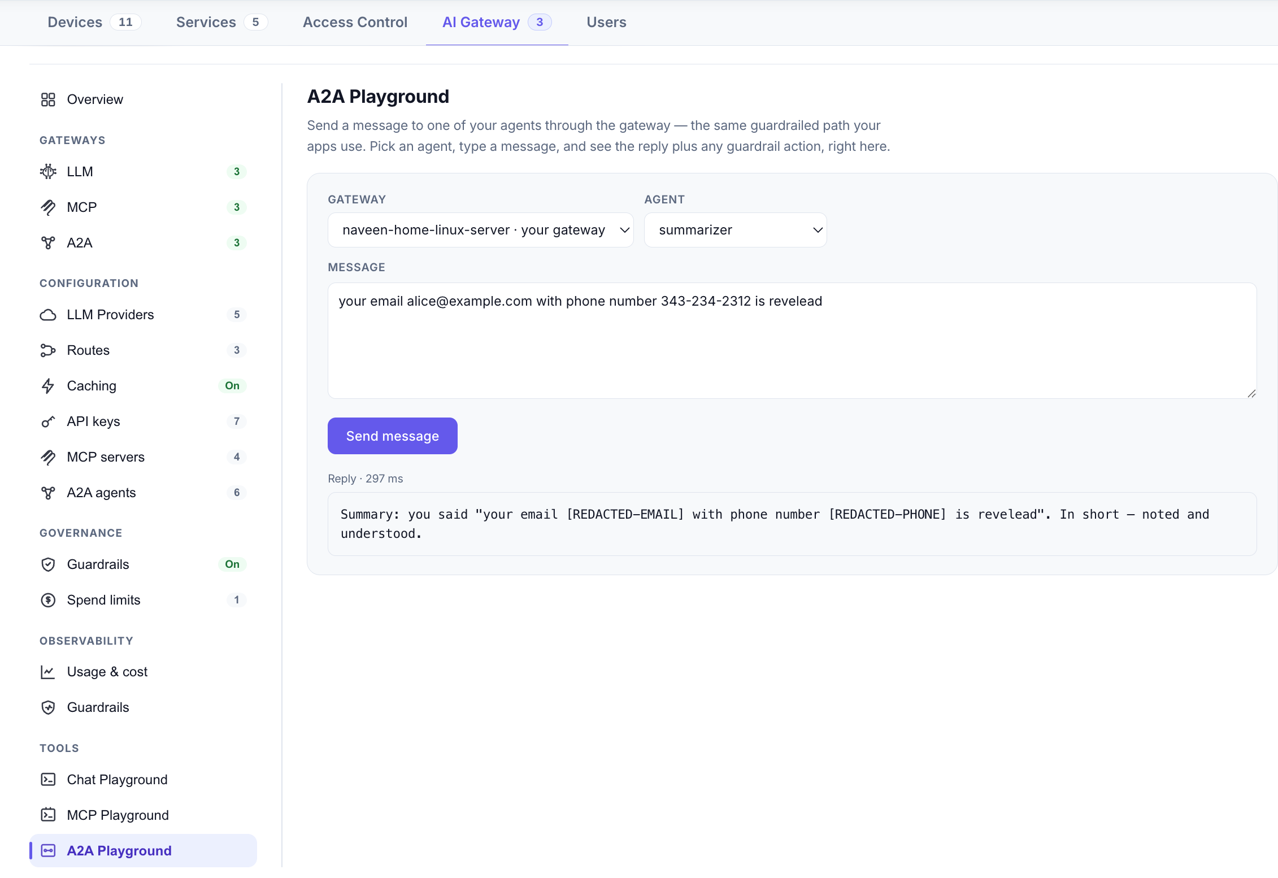Click the Chat Playground terminal icon
Image resolution: width=1278 pixels, height=878 pixels.
tap(48, 780)
